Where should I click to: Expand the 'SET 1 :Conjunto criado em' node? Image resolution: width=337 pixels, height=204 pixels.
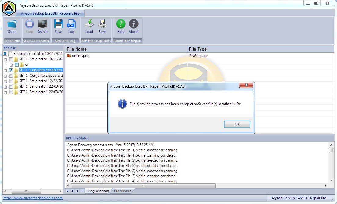pos(5,71)
